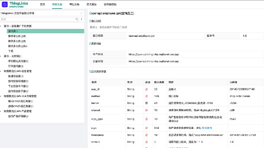
Task: Click example value shop.order.create
Action: 240,96
